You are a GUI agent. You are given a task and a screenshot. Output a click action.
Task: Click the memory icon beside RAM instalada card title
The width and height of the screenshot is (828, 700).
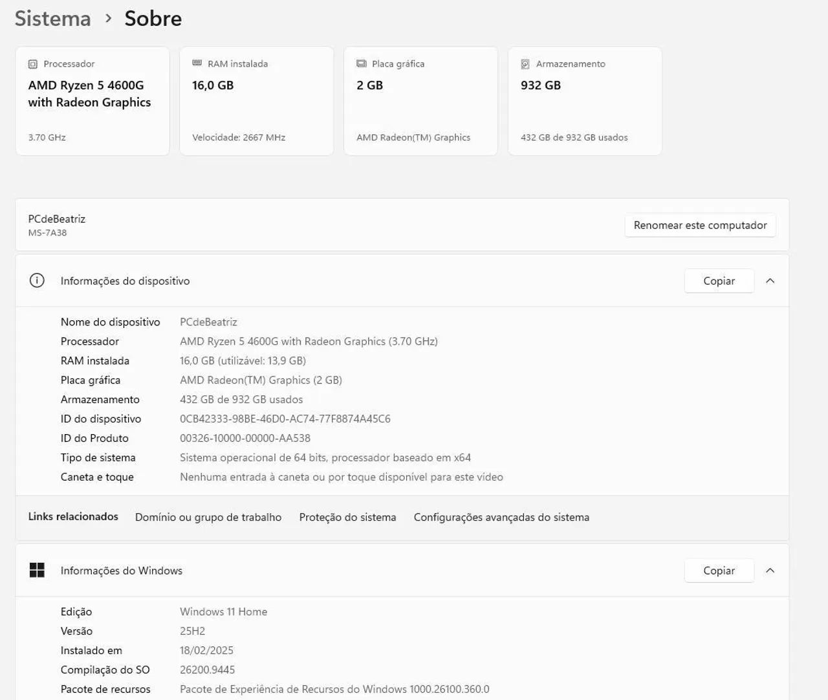tap(197, 63)
